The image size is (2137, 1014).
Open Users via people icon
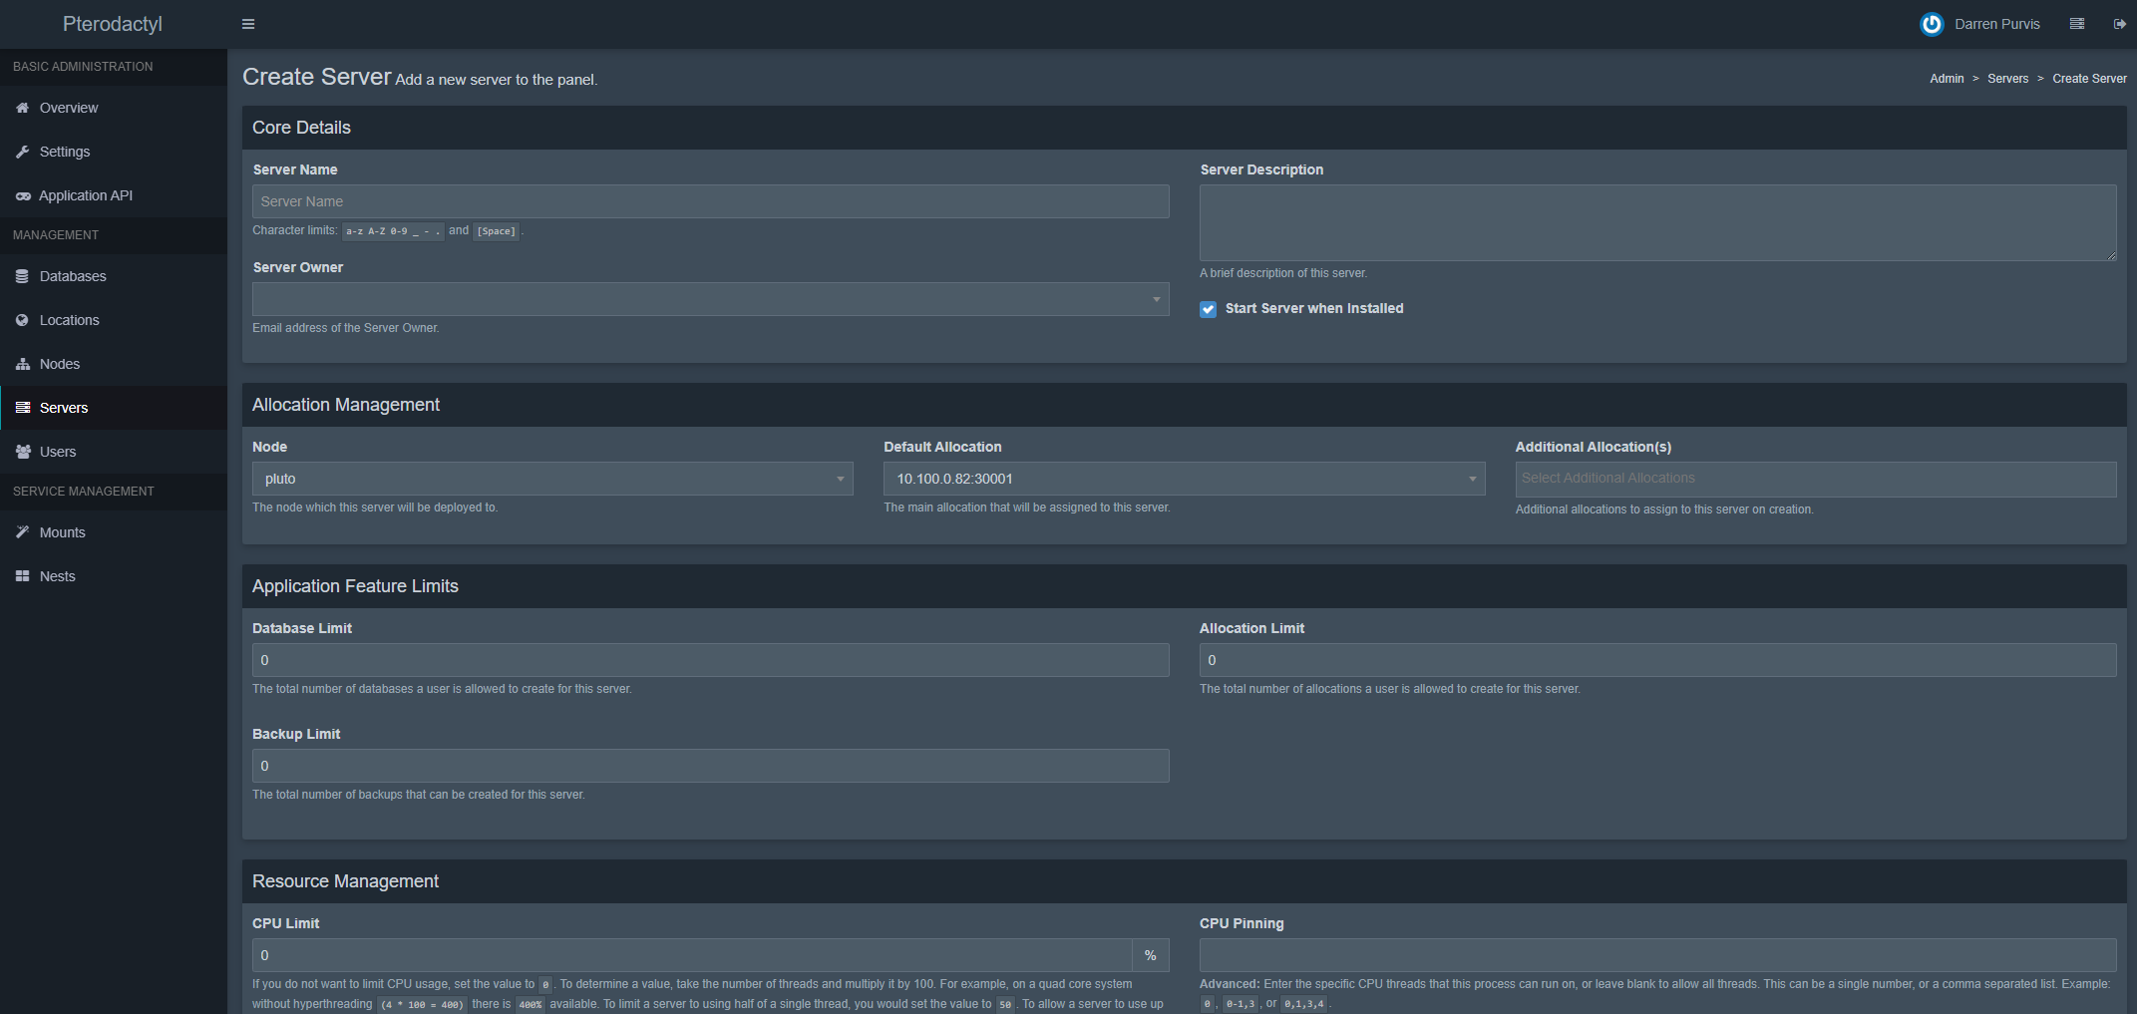pyautogui.click(x=22, y=452)
